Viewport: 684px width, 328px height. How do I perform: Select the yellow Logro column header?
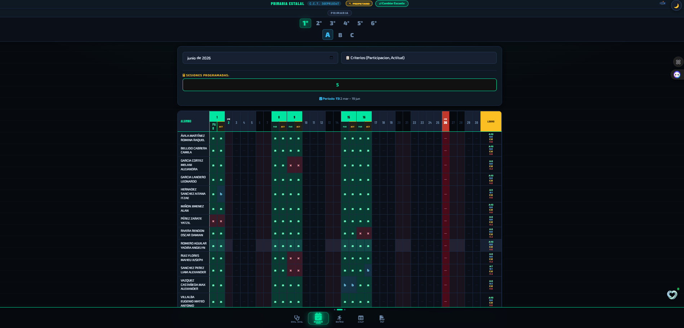(x=491, y=122)
